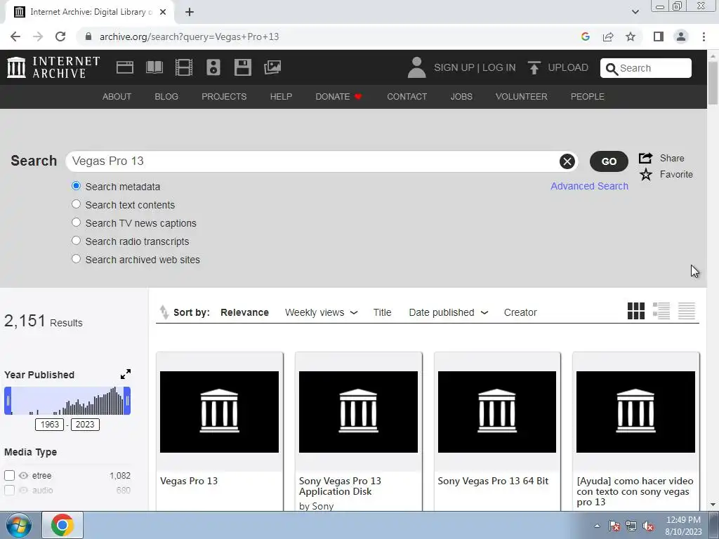Click the Share icon
The height and width of the screenshot is (539, 719).
646,158
